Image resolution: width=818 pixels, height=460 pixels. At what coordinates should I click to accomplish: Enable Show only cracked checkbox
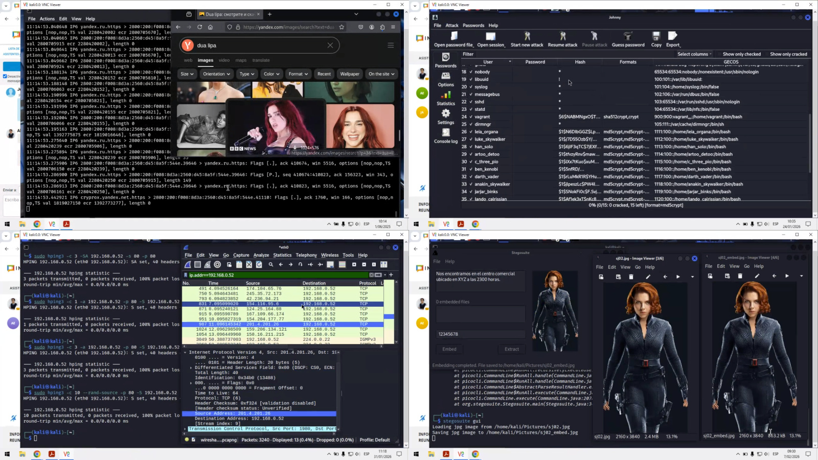tap(766, 54)
